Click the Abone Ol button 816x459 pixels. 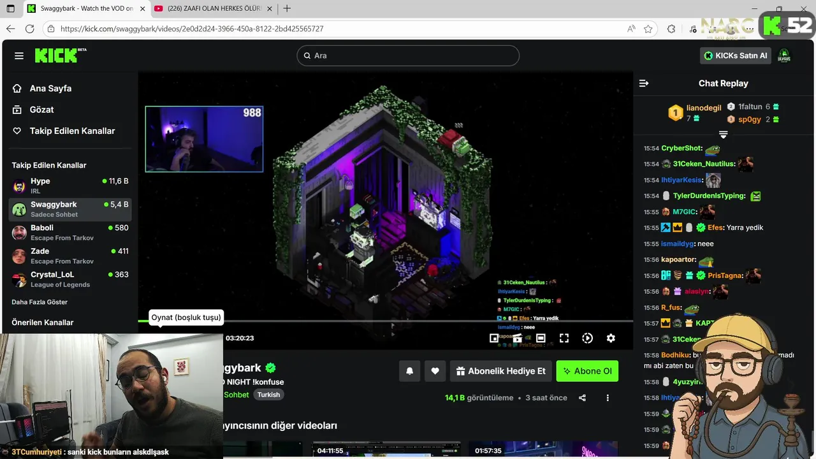pyautogui.click(x=587, y=371)
